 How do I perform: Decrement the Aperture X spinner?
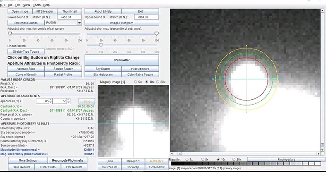coord(51,103)
